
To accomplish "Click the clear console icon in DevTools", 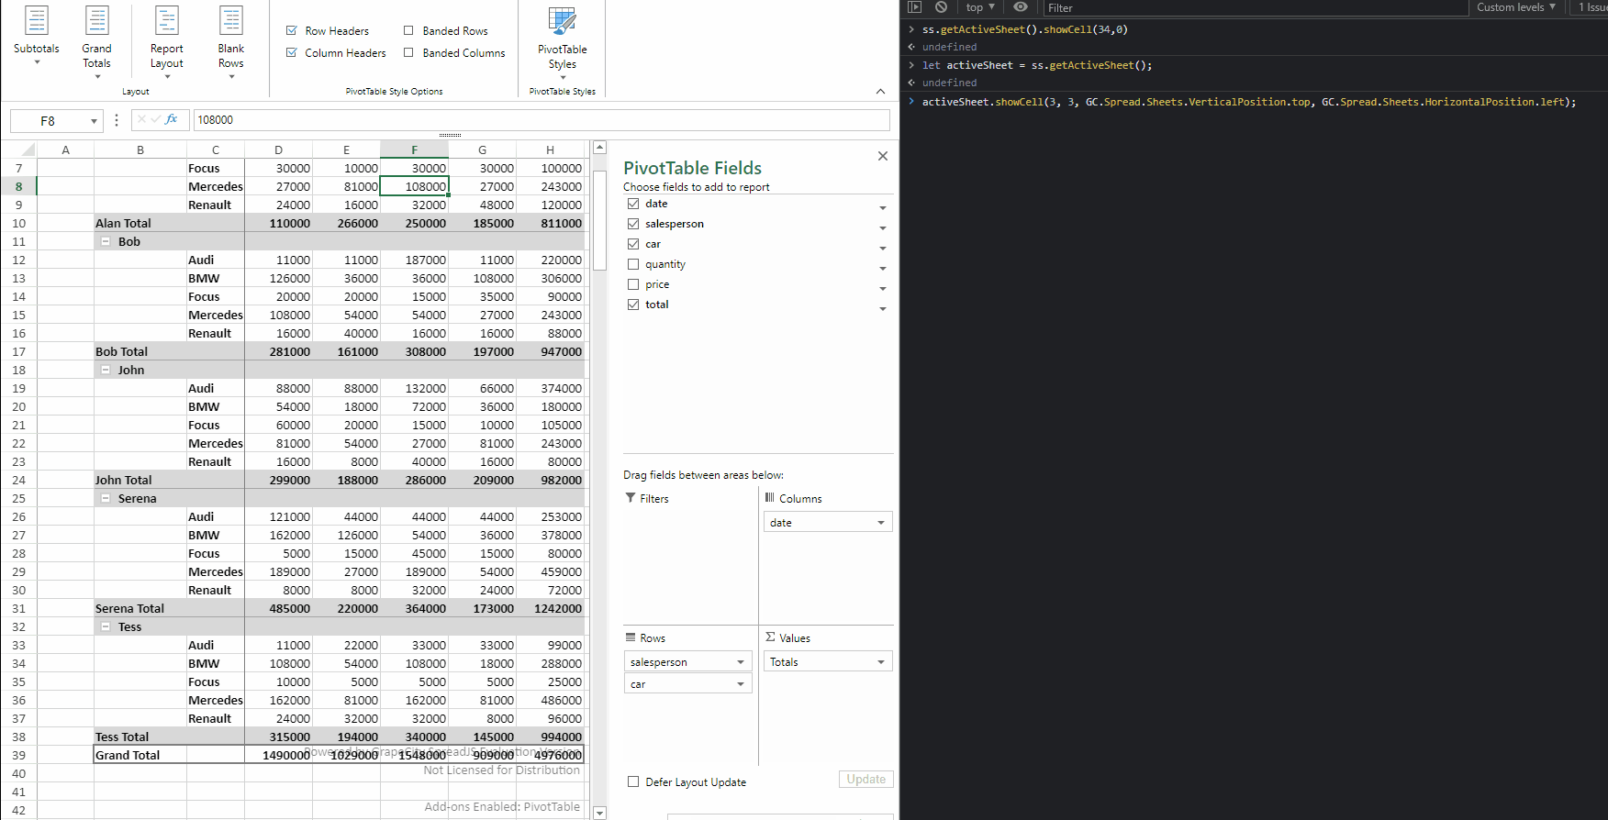I will (x=941, y=7).
